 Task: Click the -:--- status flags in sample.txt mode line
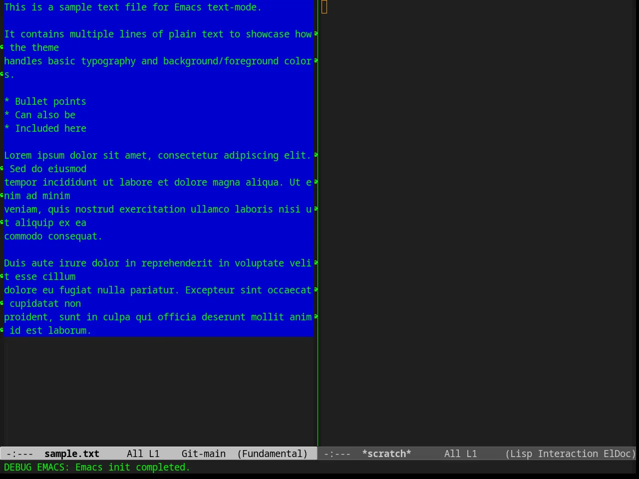click(20, 454)
